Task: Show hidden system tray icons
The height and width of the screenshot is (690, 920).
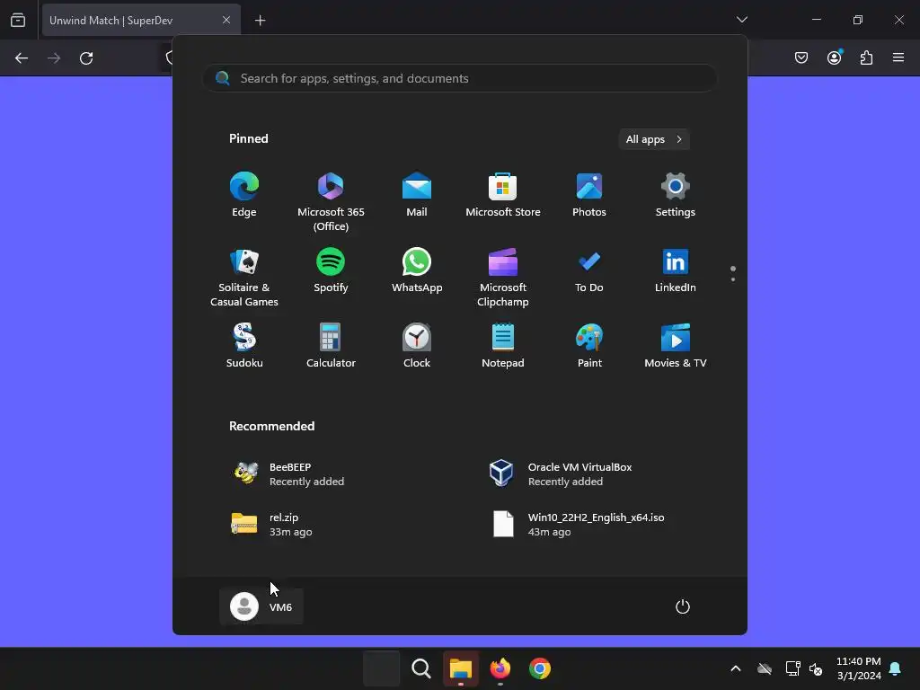Action: 735,668
